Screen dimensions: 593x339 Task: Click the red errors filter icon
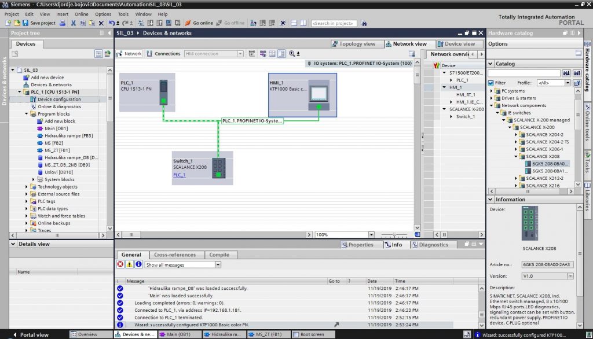pos(120,264)
